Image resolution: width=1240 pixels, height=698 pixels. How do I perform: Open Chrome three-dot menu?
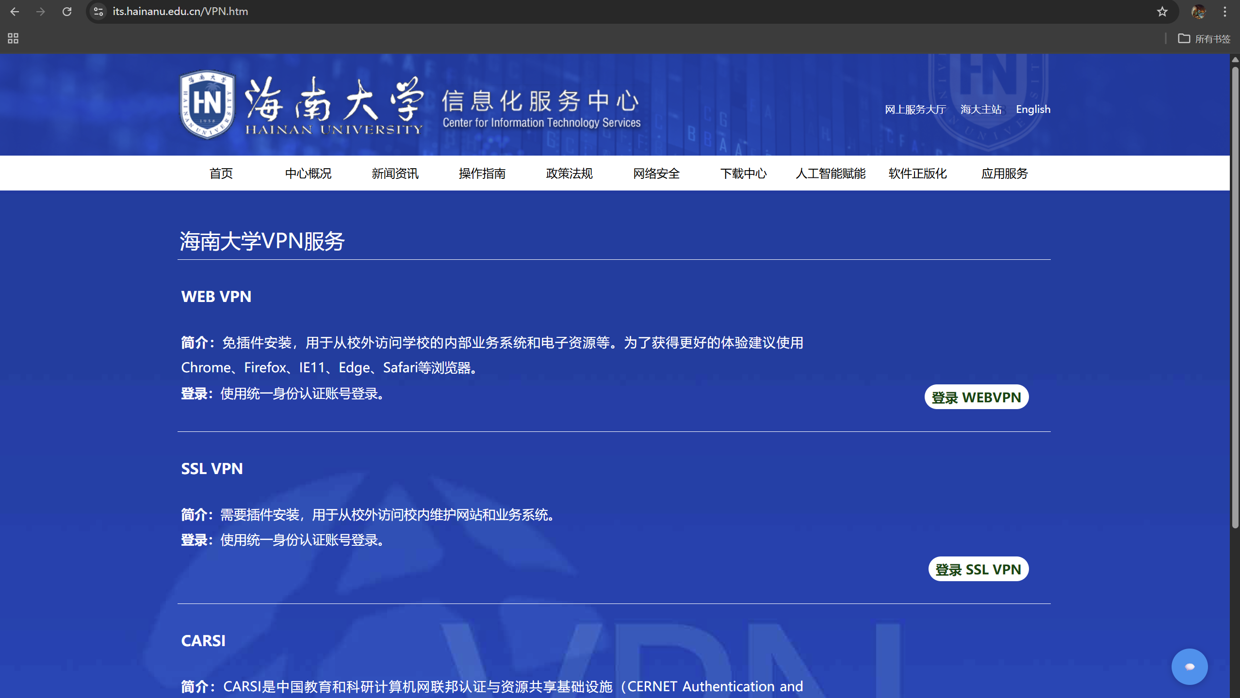(x=1225, y=12)
